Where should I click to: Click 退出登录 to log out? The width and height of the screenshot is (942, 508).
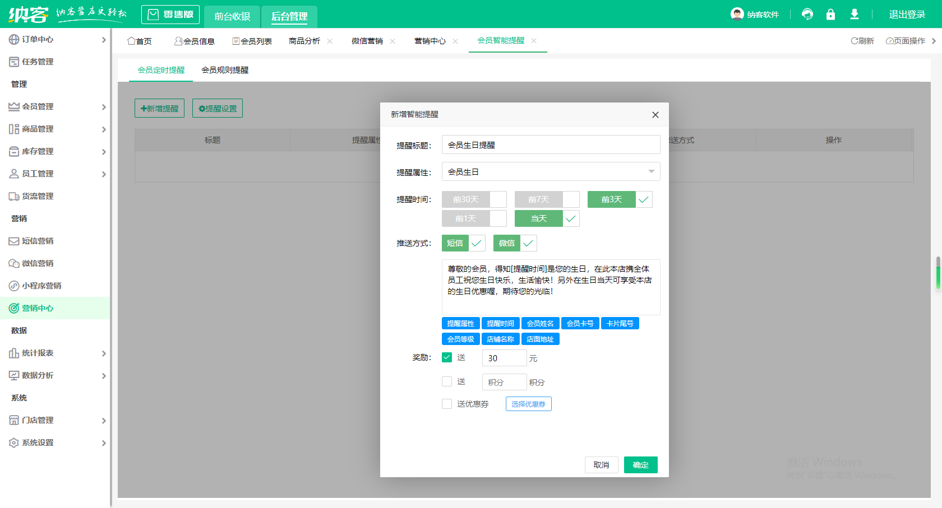[x=907, y=15]
